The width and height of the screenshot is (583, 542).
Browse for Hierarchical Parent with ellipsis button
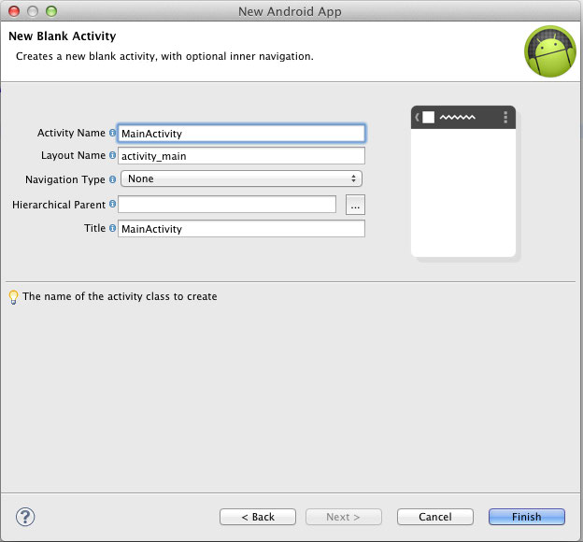[355, 205]
